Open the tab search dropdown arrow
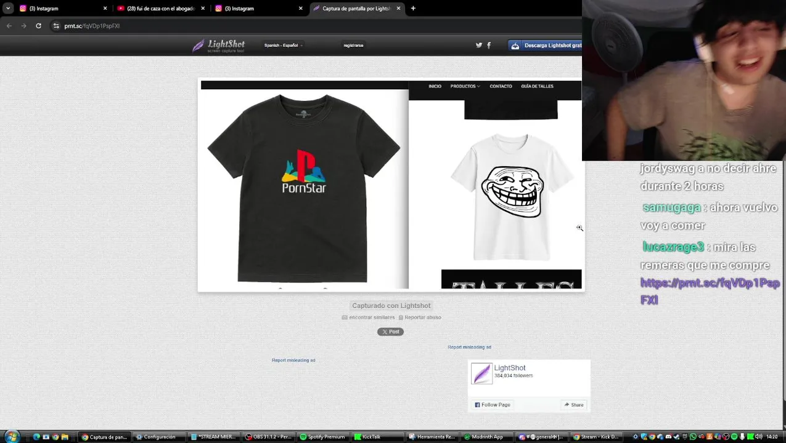The height and width of the screenshot is (443, 786). coord(8,9)
